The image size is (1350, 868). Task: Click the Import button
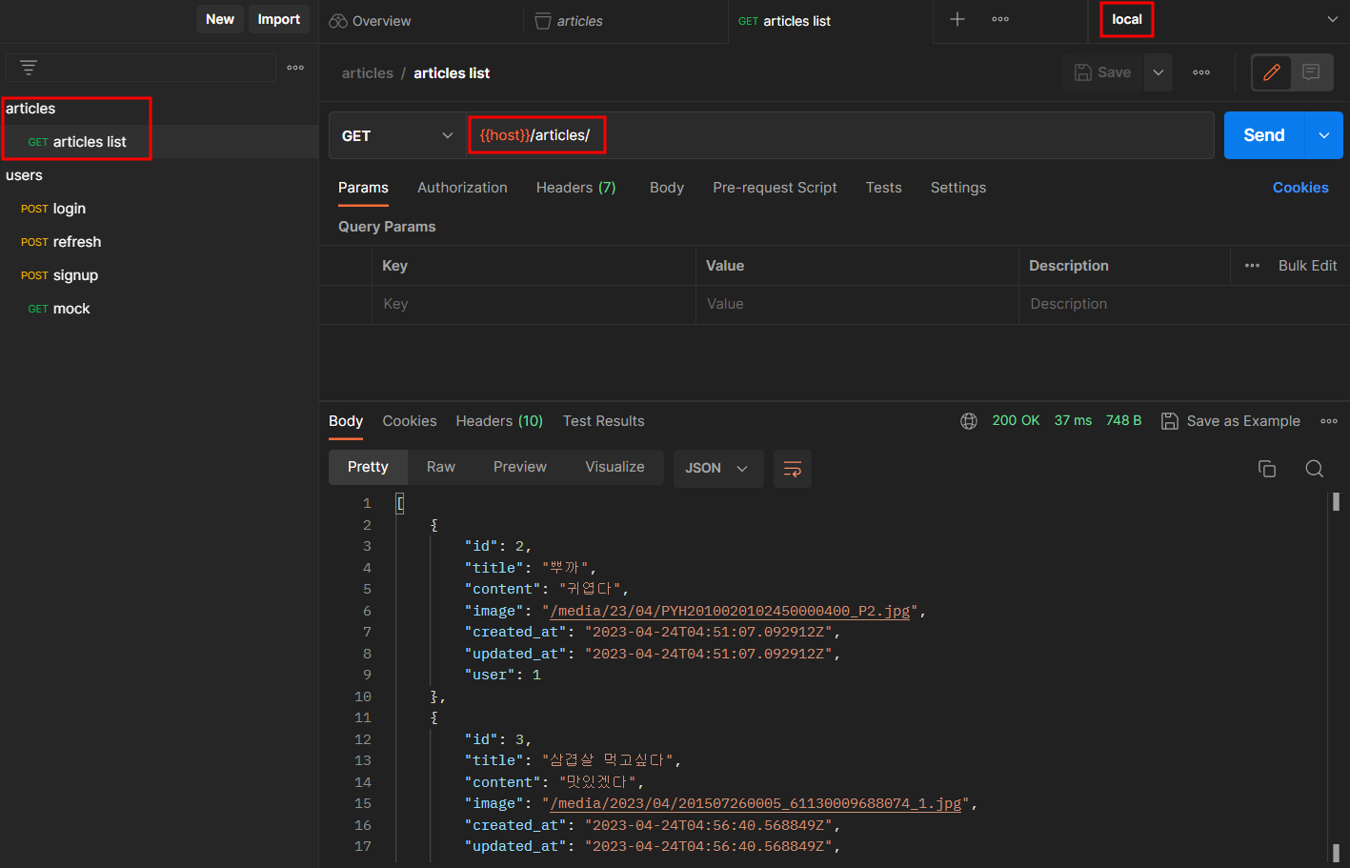pyautogui.click(x=279, y=19)
